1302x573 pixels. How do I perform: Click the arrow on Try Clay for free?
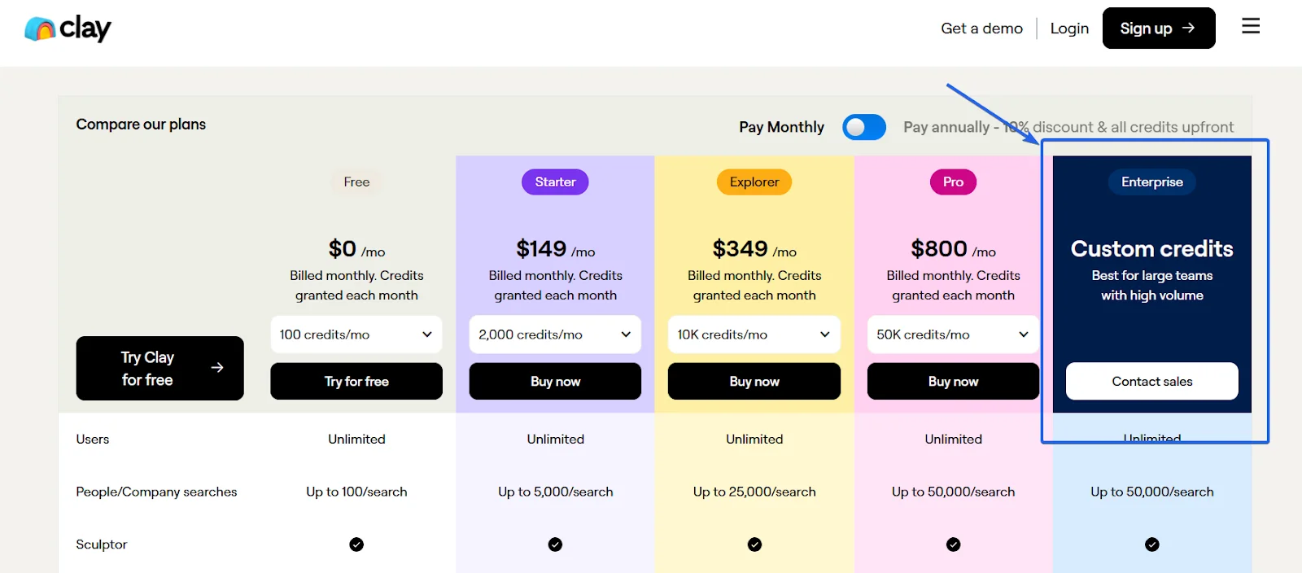tap(217, 368)
